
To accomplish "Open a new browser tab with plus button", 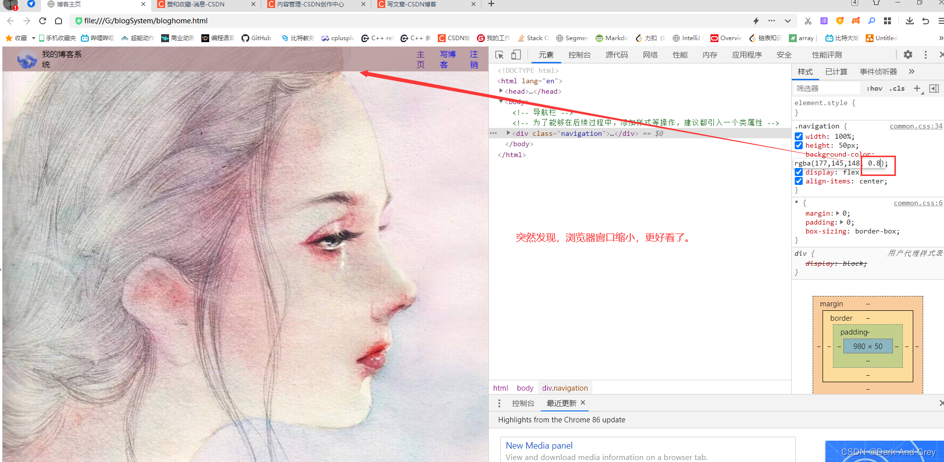I will coord(491,4).
